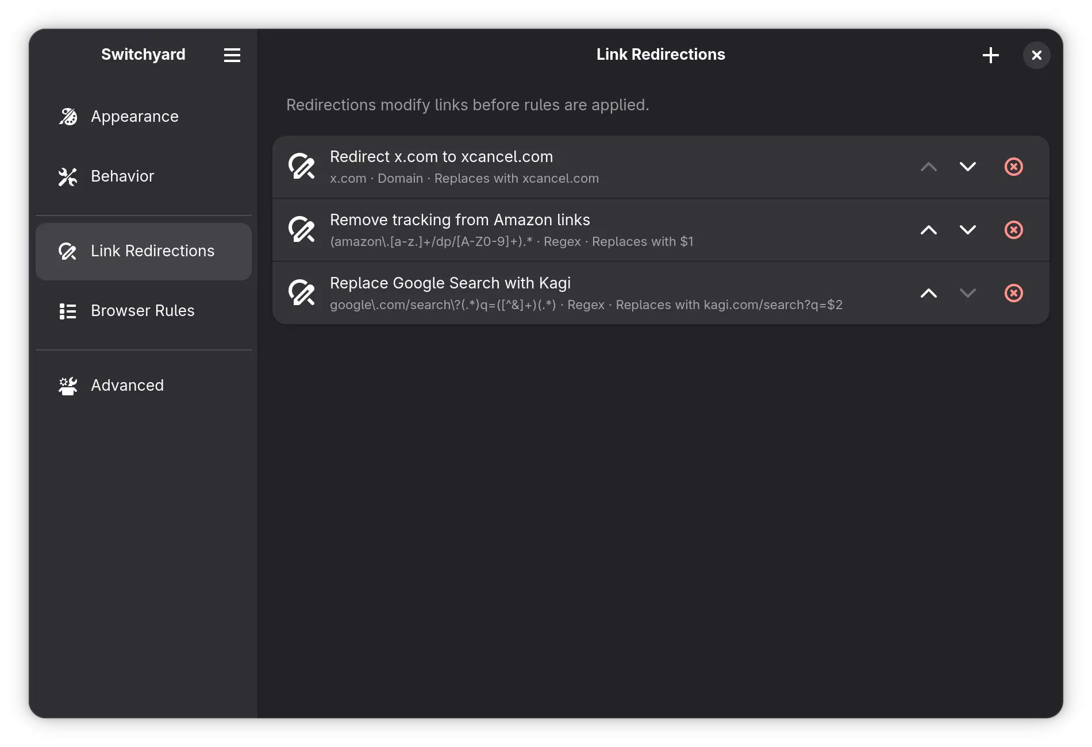Move the x.com redirect rule up
1092x747 pixels.
click(929, 167)
